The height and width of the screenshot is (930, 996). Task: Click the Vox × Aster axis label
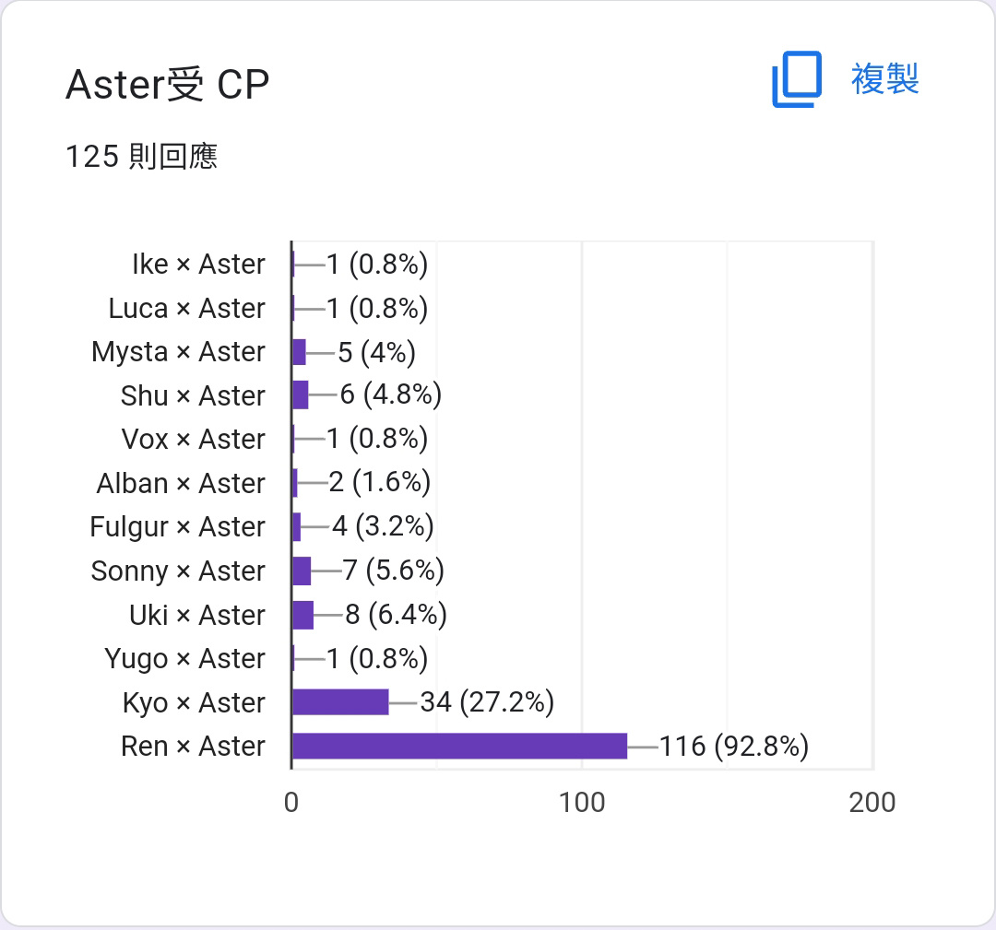[x=193, y=440]
